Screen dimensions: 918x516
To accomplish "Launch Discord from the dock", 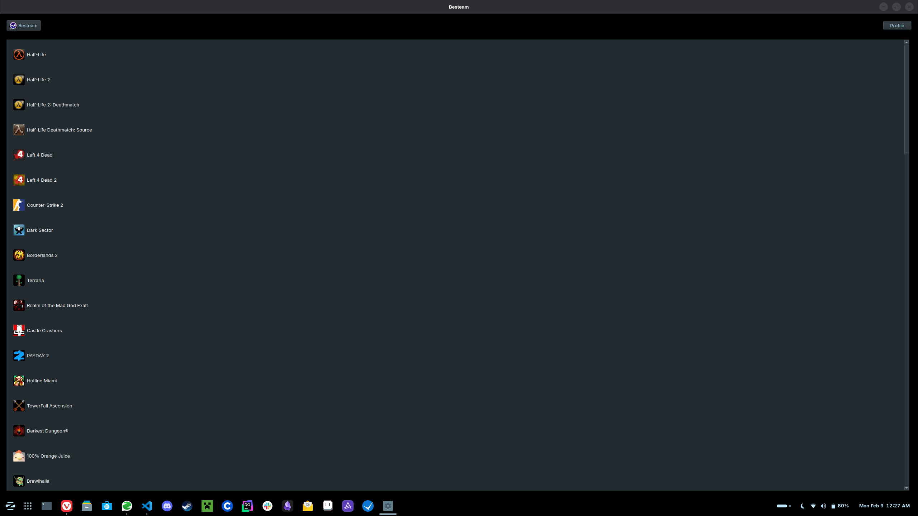I will coord(167,506).
